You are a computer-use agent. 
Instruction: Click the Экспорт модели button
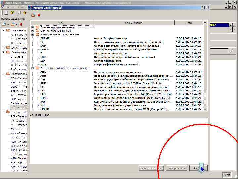(x=177, y=168)
